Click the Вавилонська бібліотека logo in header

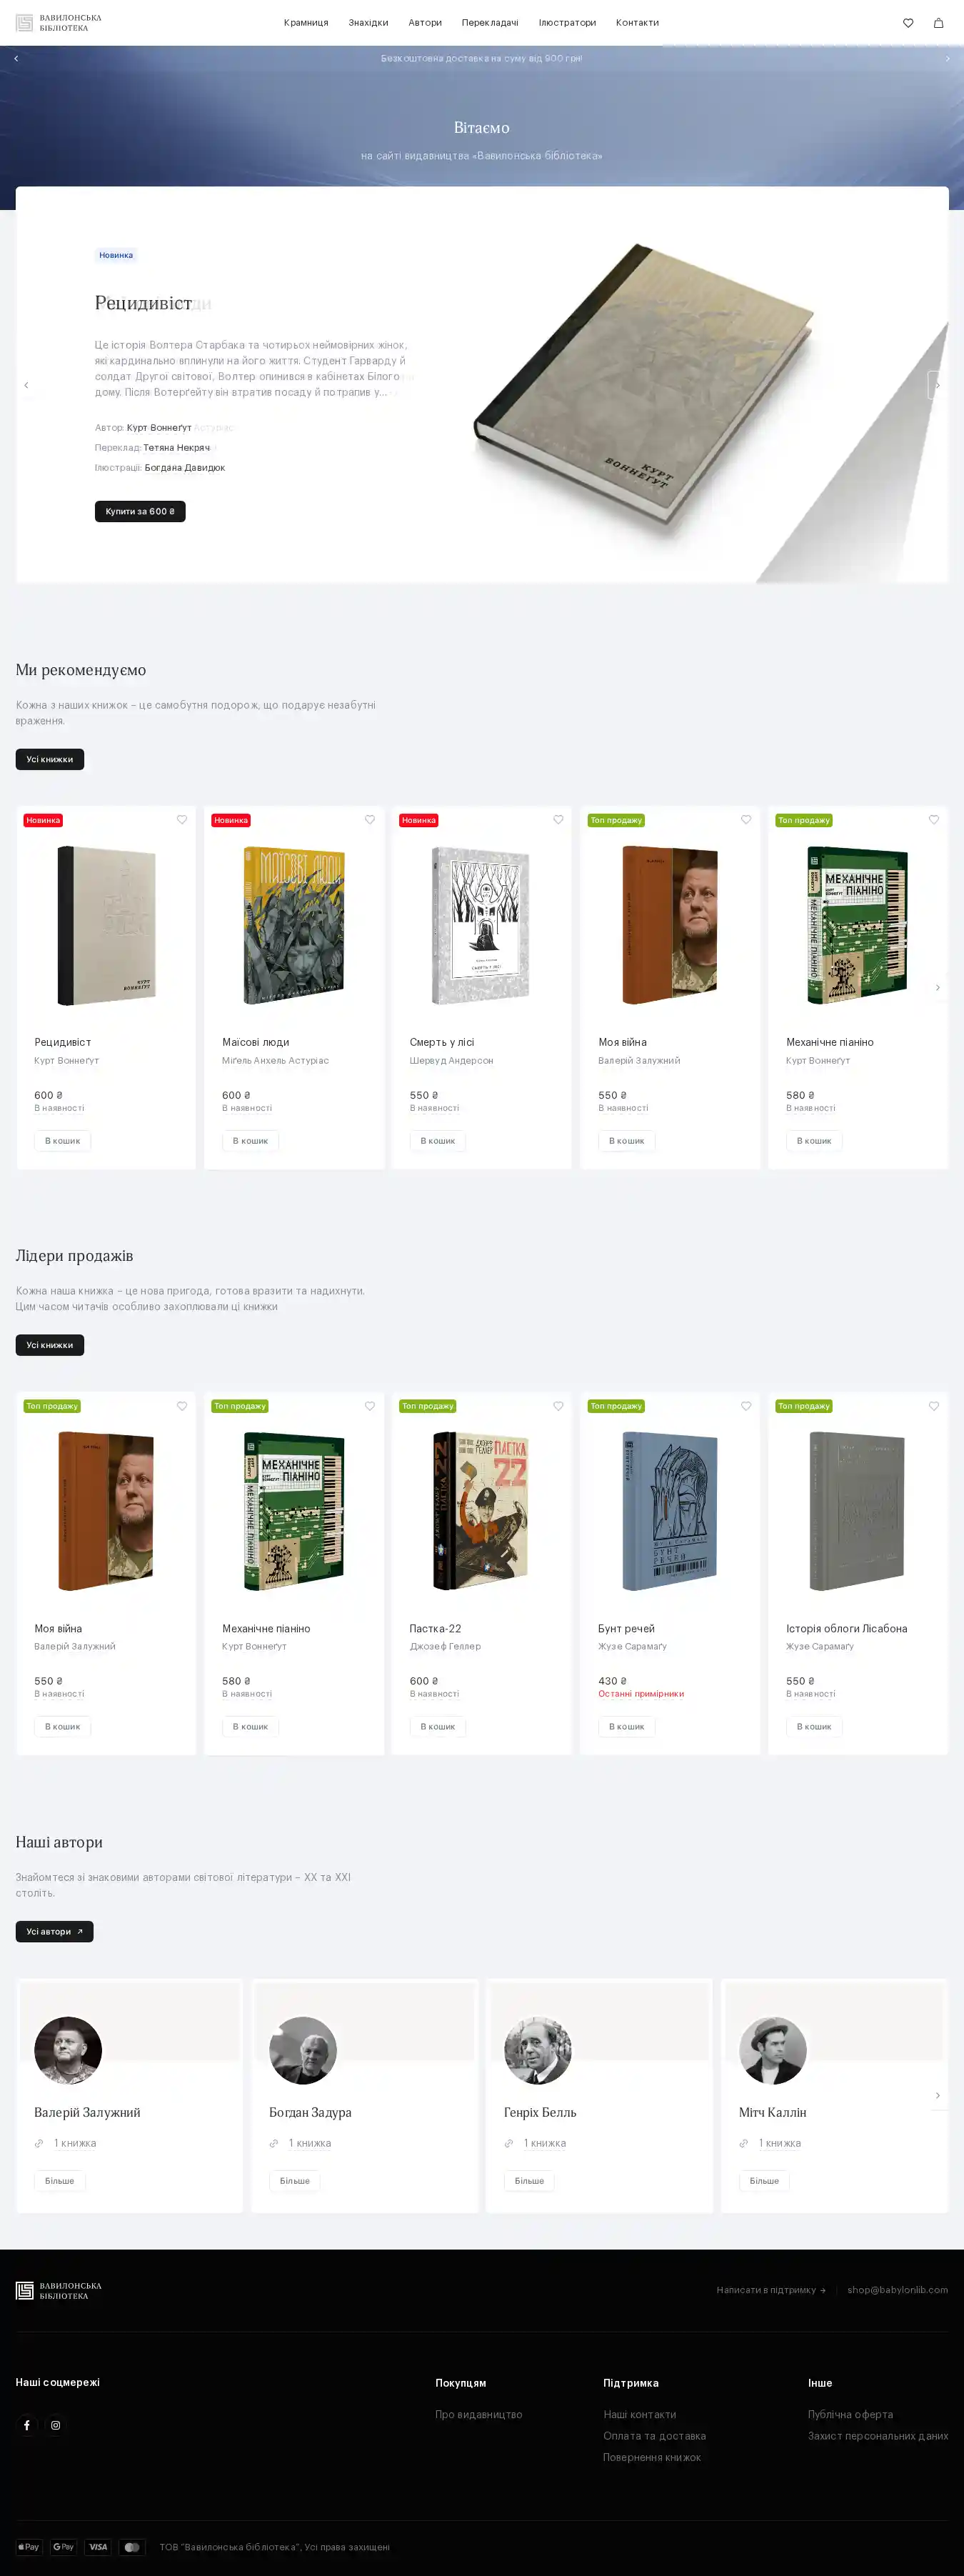coord(59,23)
